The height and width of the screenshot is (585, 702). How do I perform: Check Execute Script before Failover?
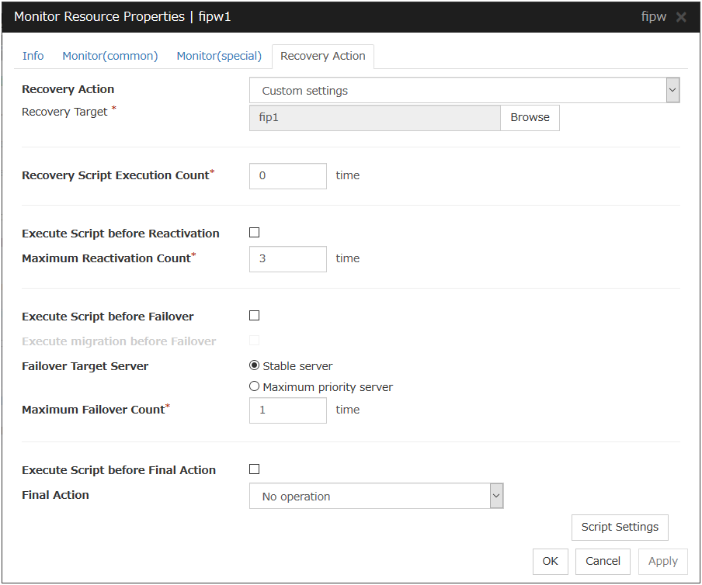[254, 316]
